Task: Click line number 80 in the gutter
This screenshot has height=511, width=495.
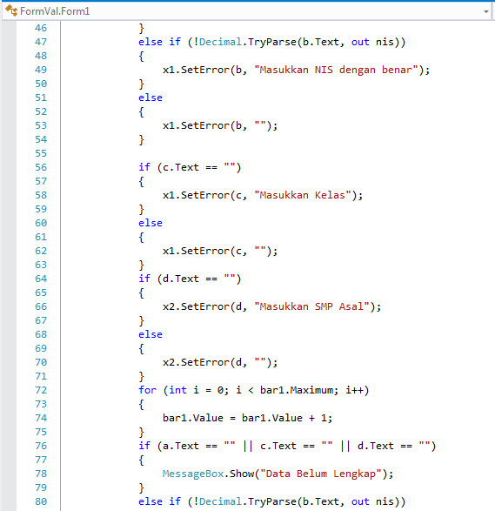Action: pyautogui.click(x=41, y=501)
